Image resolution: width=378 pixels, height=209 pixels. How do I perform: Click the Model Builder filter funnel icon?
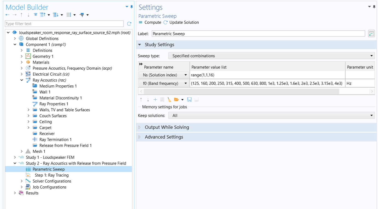[x=82, y=15]
